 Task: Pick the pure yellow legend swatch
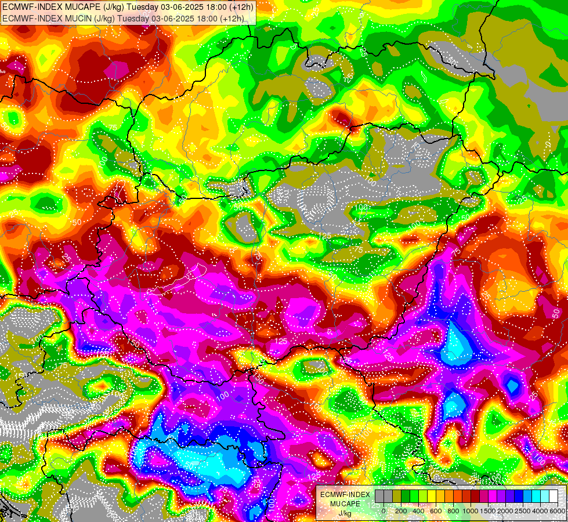pyautogui.click(x=432, y=496)
